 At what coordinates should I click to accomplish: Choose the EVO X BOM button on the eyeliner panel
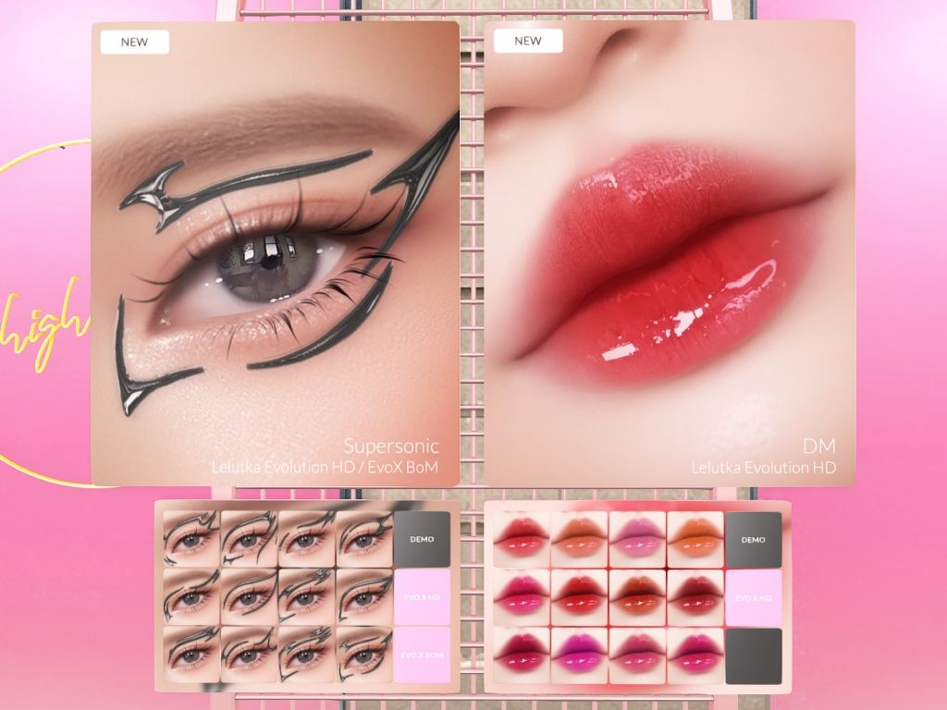422,655
